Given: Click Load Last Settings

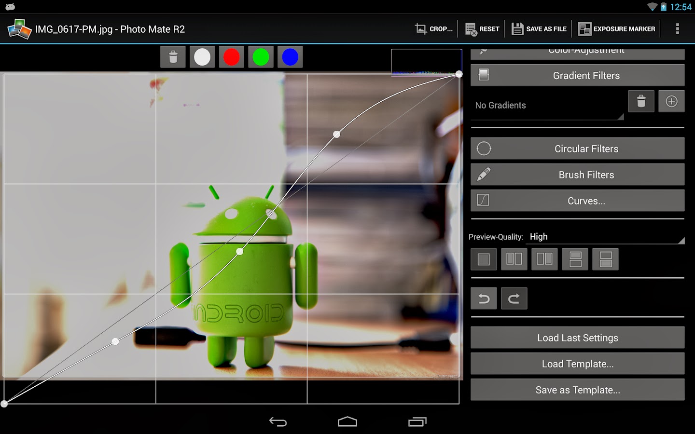Looking at the screenshot, I should pyautogui.click(x=577, y=338).
